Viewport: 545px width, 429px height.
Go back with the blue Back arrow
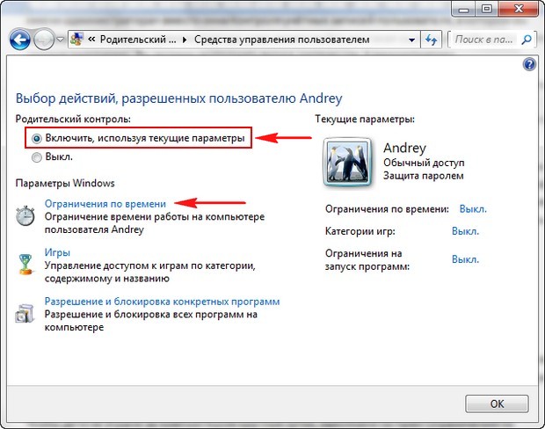(x=20, y=40)
